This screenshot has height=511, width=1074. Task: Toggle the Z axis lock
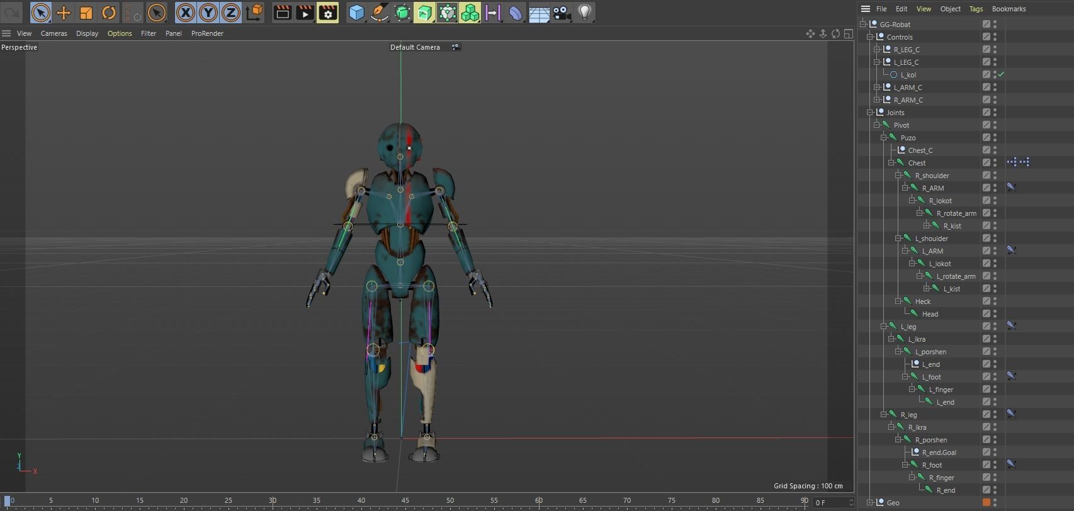click(230, 13)
